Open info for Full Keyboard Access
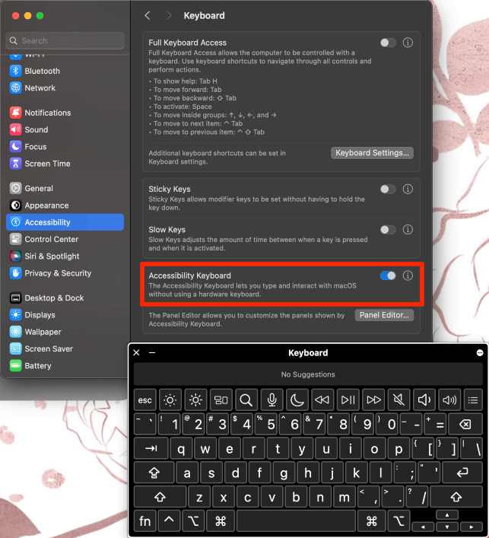The height and width of the screenshot is (538, 489). tap(408, 43)
